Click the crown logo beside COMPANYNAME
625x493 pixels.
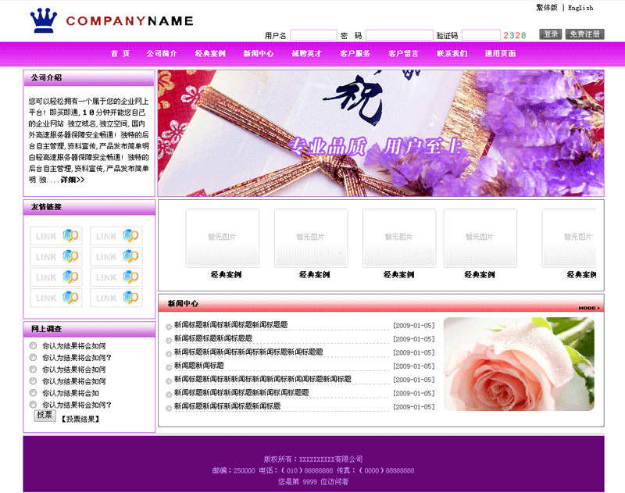[x=45, y=21]
